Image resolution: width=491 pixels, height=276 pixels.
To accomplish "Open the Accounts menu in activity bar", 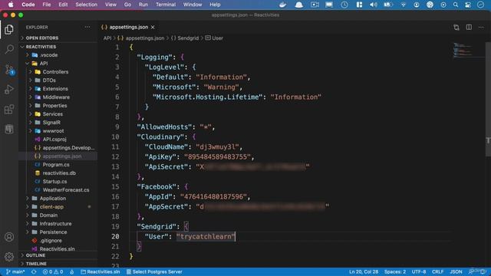I will [9, 237].
